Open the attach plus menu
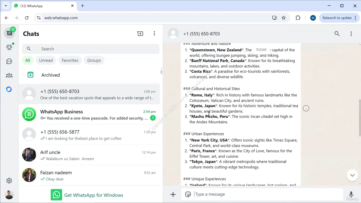This screenshot has width=361, height=203. pos(173,194)
